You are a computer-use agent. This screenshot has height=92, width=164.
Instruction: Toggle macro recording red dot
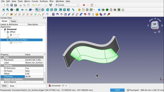pyautogui.click(x=84, y=5)
